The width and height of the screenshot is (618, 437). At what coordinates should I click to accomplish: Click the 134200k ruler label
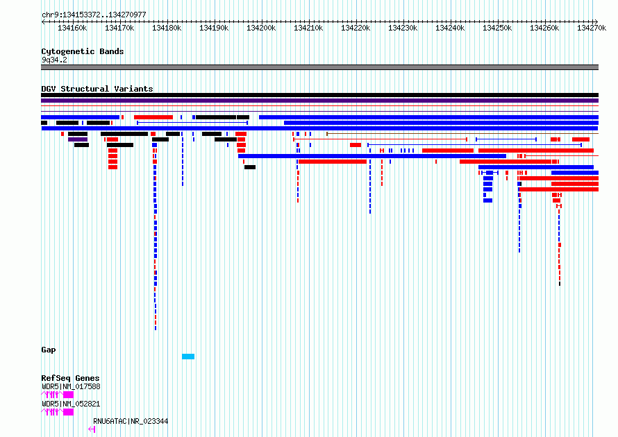click(x=261, y=28)
